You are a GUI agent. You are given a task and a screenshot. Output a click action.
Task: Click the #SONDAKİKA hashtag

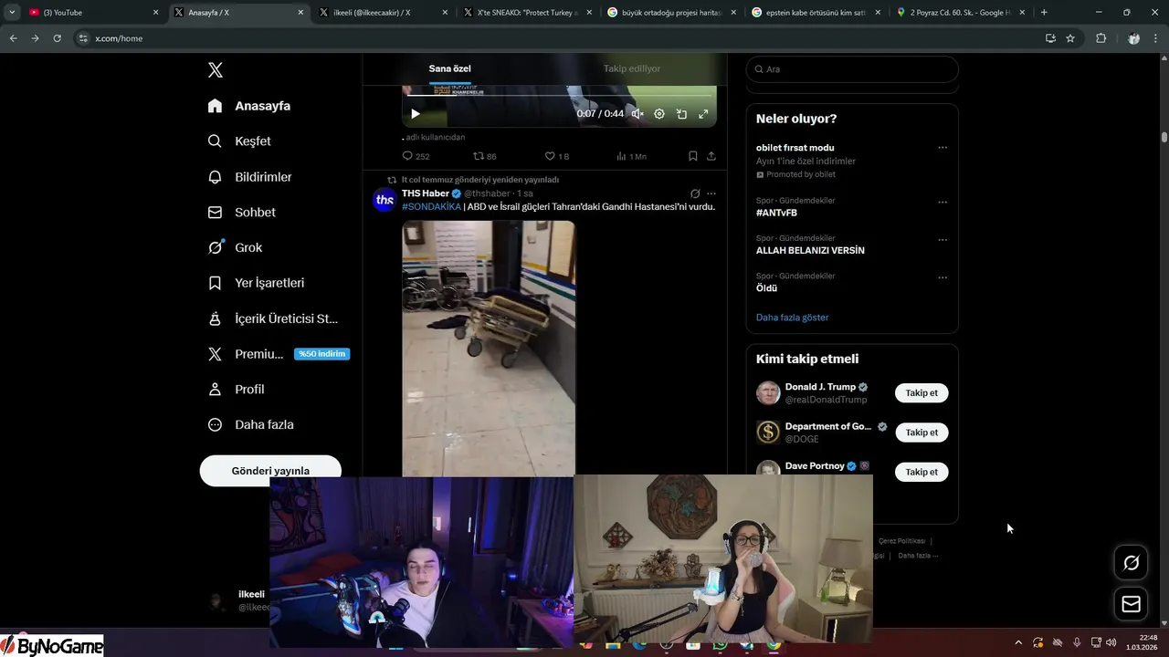point(431,206)
